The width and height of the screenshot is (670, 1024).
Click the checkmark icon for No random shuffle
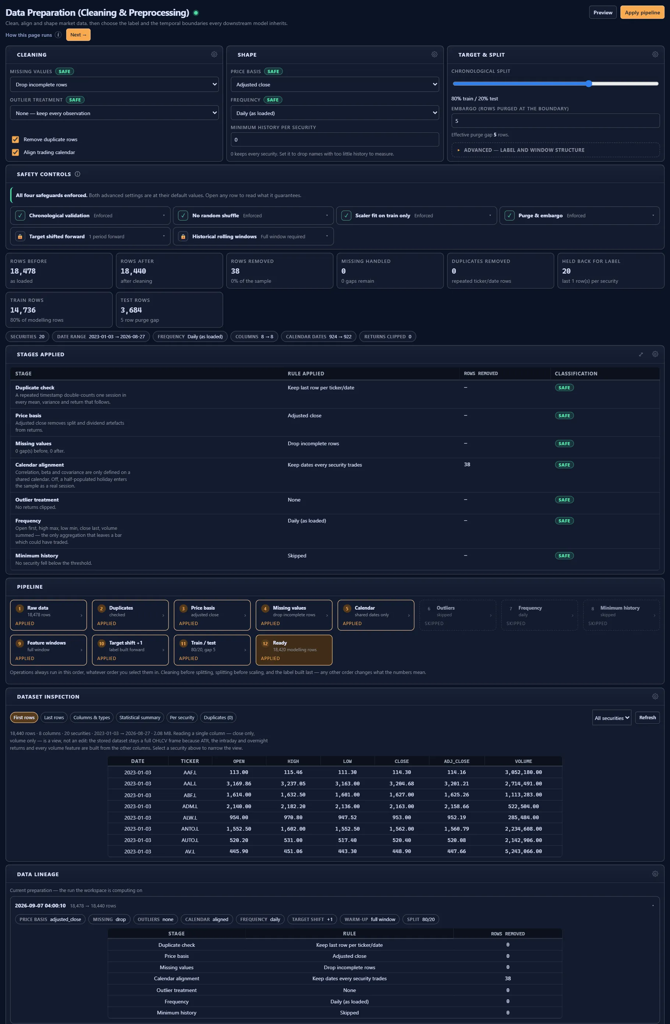[x=183, y=215]
